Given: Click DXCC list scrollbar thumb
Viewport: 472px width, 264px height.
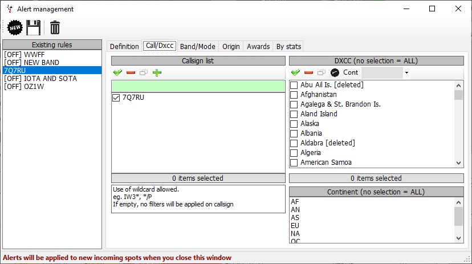Looking at the screenshot, I should [458, 95].
